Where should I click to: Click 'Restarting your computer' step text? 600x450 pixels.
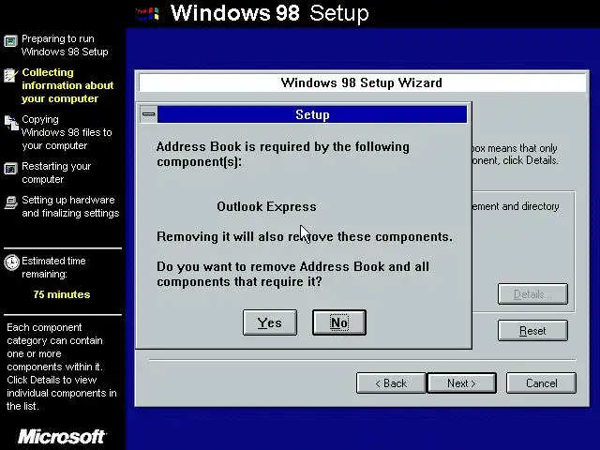pyautogui.click(x=56, y=172)
